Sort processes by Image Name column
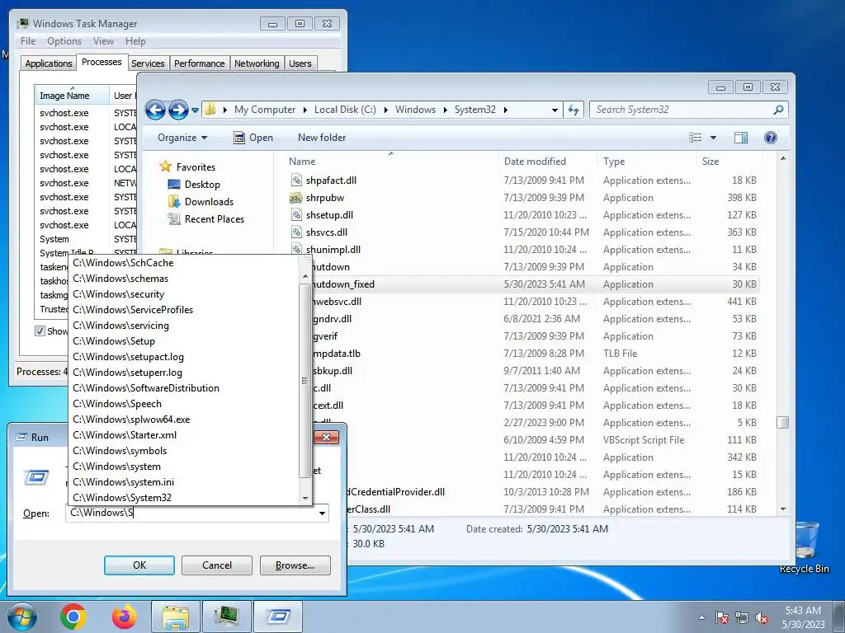This screenshot has height=633, width=845. [72, 96]
